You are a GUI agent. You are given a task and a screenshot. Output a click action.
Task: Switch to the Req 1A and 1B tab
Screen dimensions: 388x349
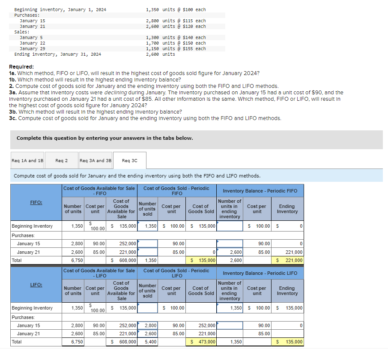[x=27, y=160]
